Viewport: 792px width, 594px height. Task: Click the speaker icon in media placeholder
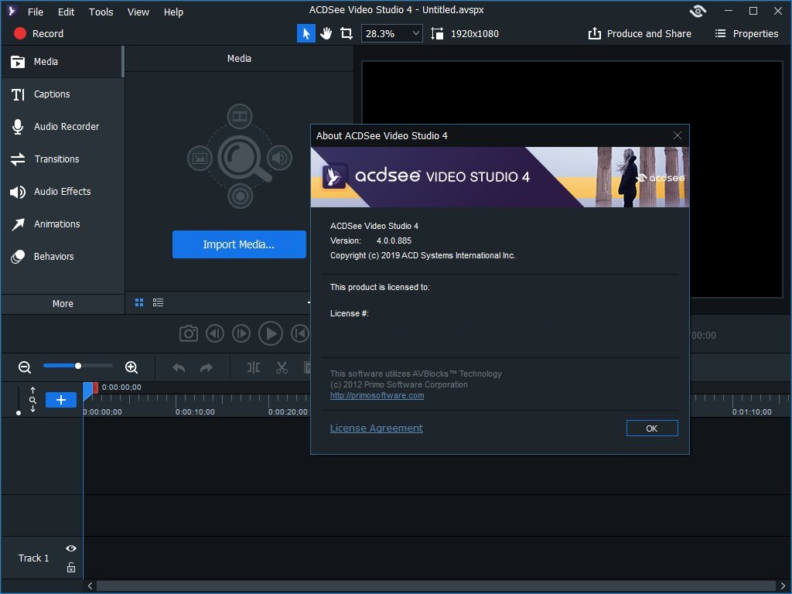(x=279, y=158)
